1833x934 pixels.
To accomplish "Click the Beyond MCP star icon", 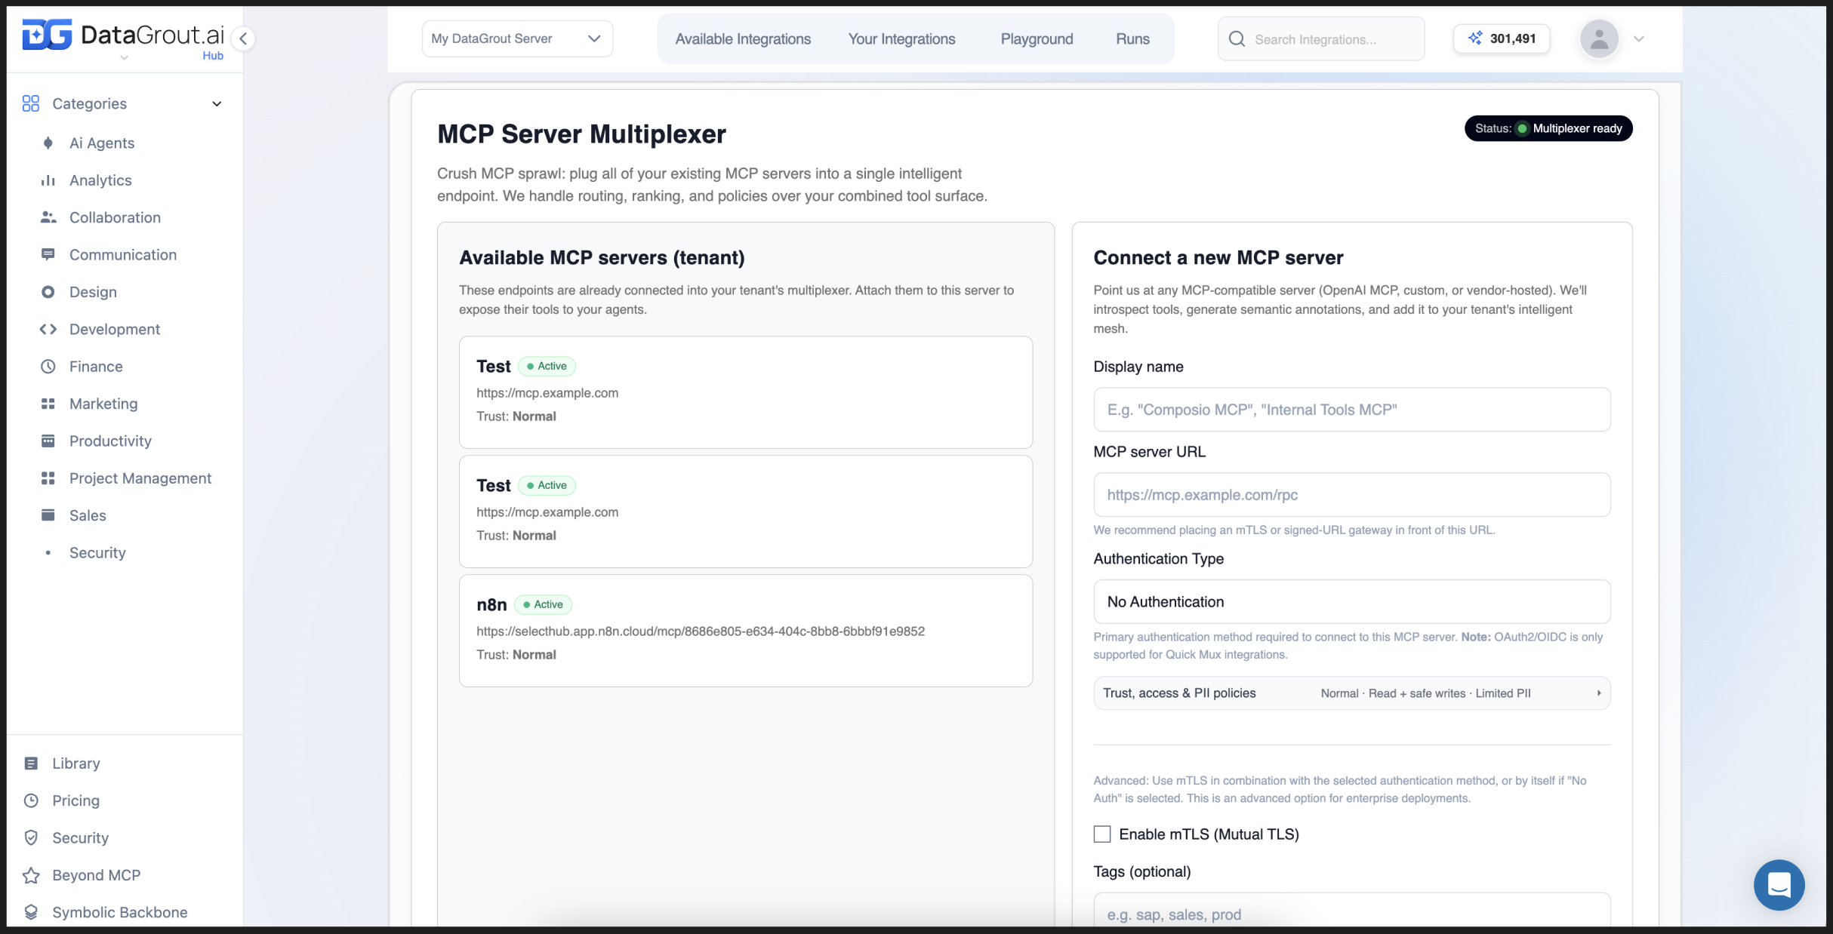I will coord(31,875).
